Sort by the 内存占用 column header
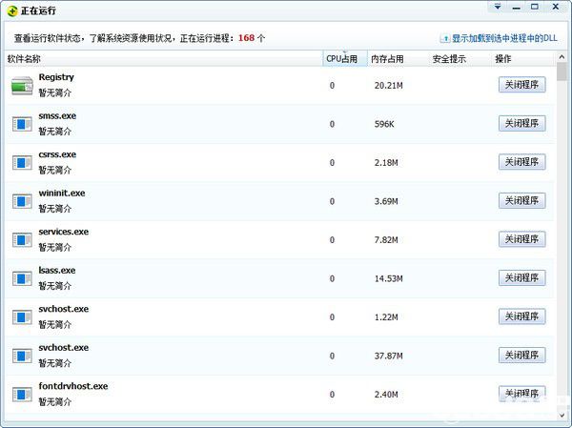 (387, 59)
